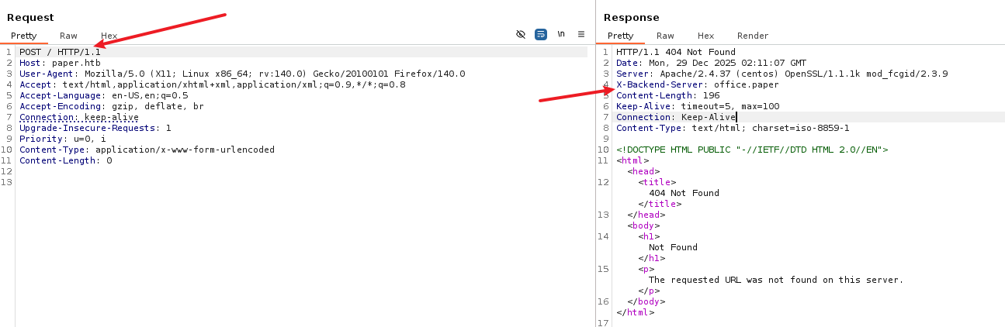Click the POST / HTTP/1.1 request line

click(x=60, y=52)
